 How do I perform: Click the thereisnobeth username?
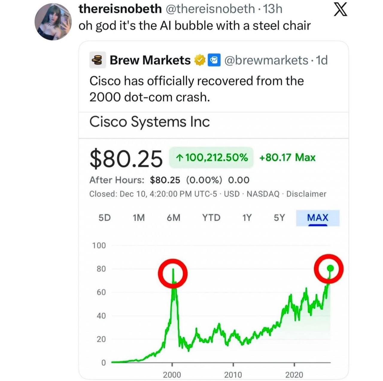pyautogui.click(x=120, y=9)
